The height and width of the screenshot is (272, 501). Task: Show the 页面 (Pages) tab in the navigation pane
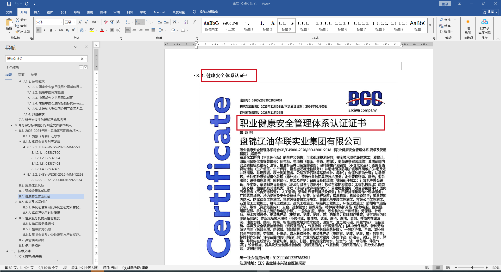(21, 75)
